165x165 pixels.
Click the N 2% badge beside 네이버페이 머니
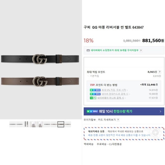coord(93,98)
